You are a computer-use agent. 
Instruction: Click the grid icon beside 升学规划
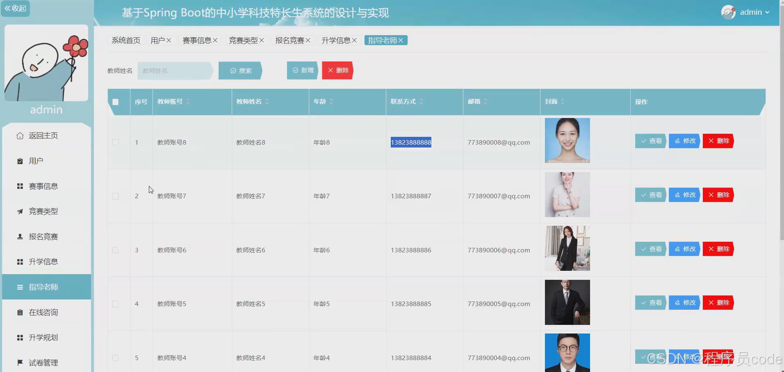coord(20,338)
